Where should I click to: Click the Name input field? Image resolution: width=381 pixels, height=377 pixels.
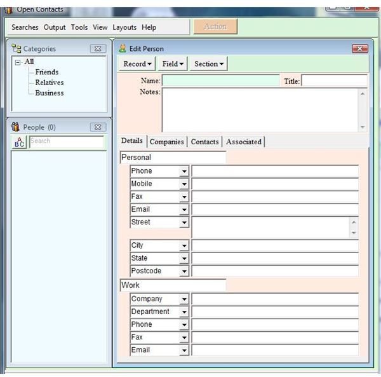pyautogui.click(x=220, y=81)
